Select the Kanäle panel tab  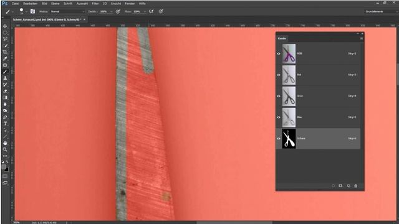282,39
